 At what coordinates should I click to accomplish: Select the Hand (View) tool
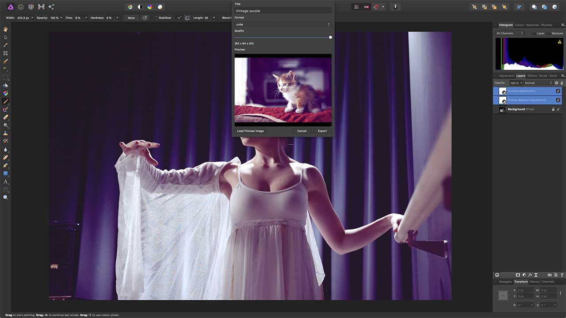pos(6,29)
